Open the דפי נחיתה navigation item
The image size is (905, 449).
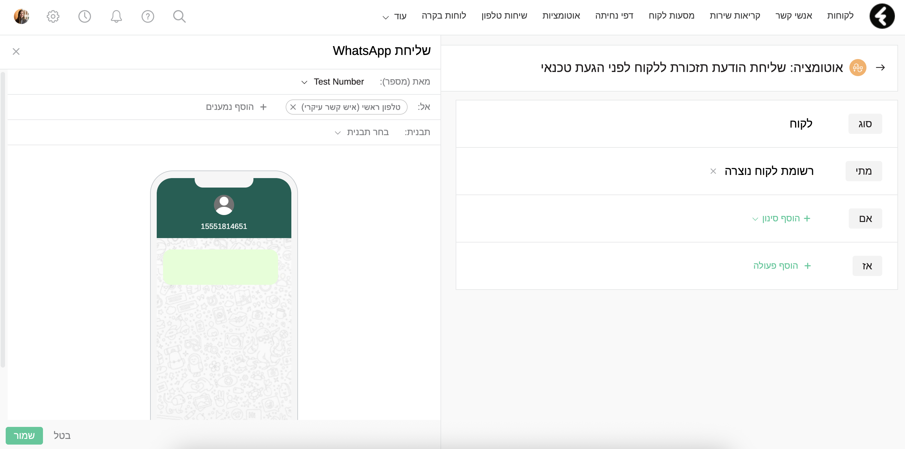pos(614,16)
